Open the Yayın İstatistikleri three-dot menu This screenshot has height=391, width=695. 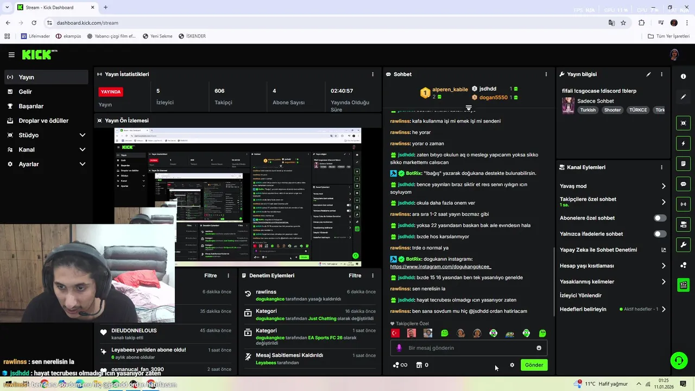coord(372,74)
